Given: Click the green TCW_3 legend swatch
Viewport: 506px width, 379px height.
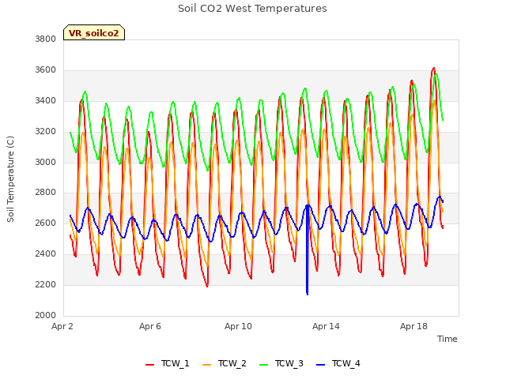Looking at the screenshot, I should pos(264,365).
